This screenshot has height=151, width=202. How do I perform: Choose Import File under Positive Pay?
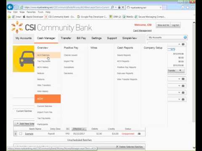[69, 61]
